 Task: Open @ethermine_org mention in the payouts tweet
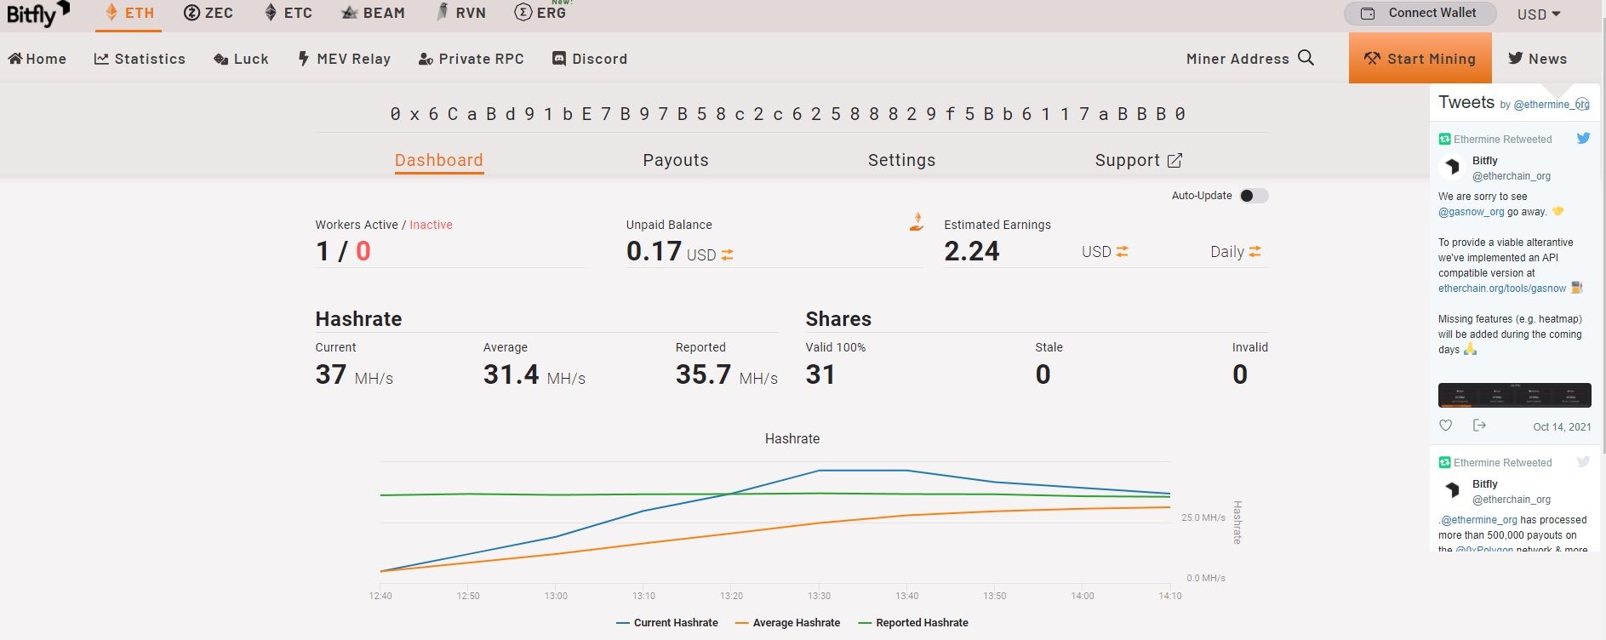click(x=1479, y=520)
